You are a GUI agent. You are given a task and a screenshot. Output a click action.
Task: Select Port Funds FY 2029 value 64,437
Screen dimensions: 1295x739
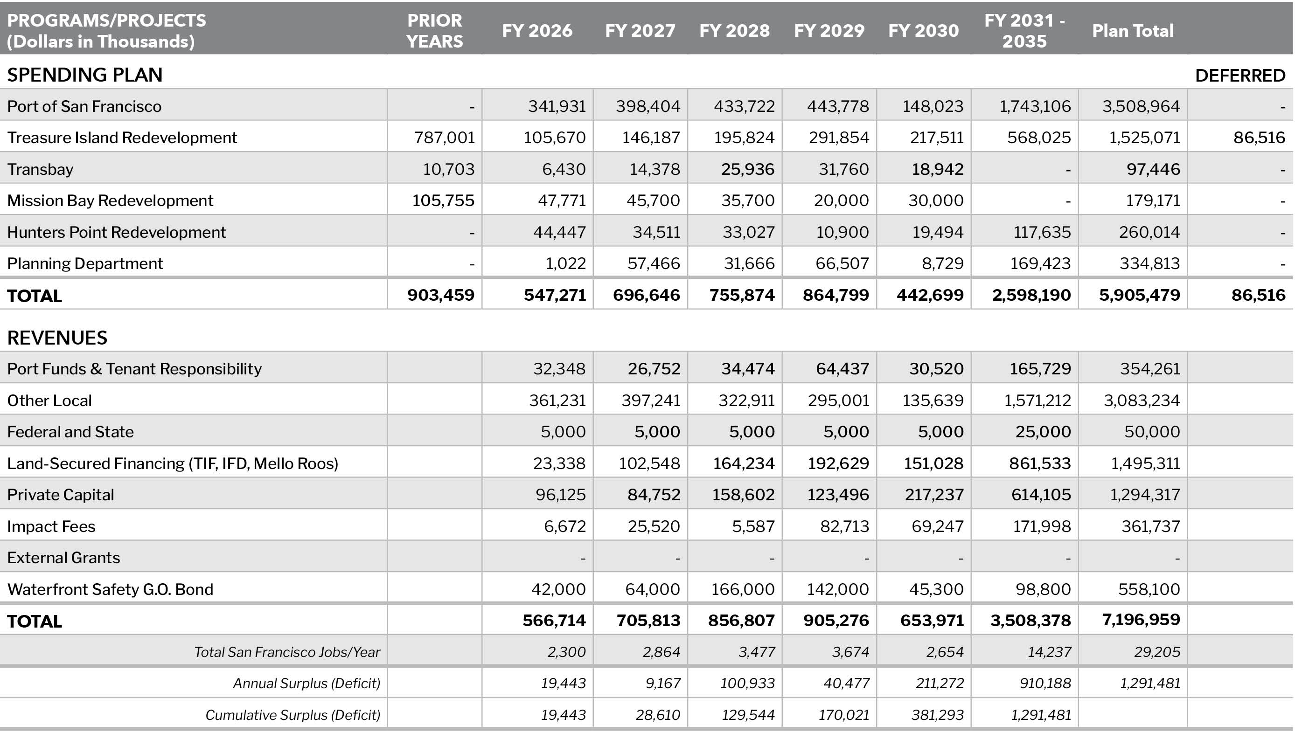842,368
